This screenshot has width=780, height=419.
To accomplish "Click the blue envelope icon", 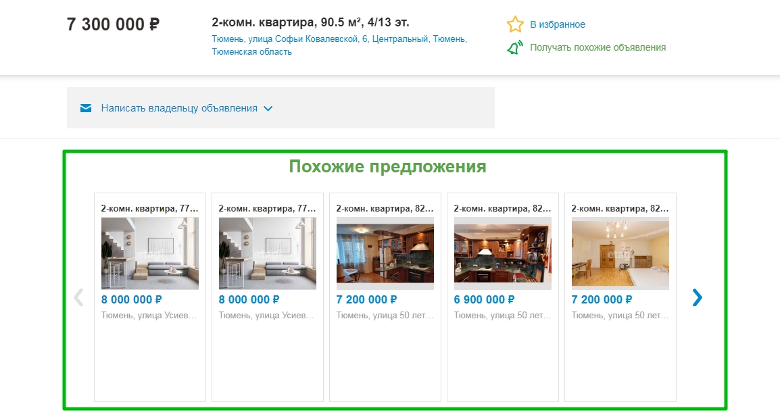I will point(86,108).
